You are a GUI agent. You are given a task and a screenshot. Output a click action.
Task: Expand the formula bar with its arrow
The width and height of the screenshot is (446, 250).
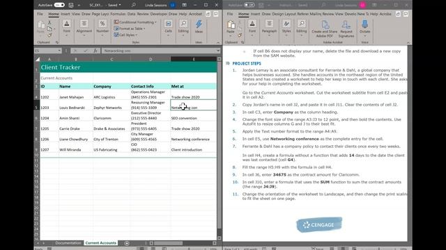[218, 51]
